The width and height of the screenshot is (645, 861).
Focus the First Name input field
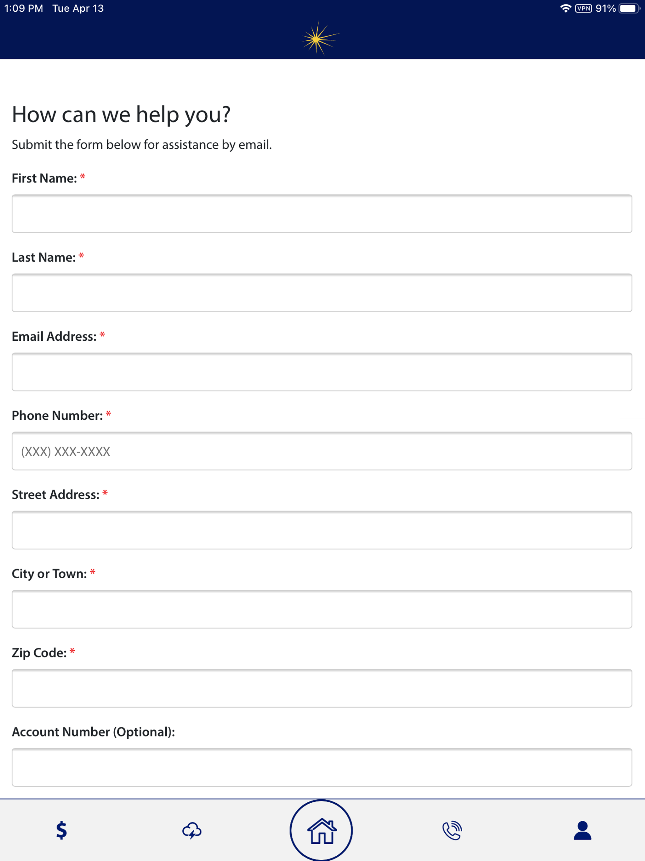point(322,214)
